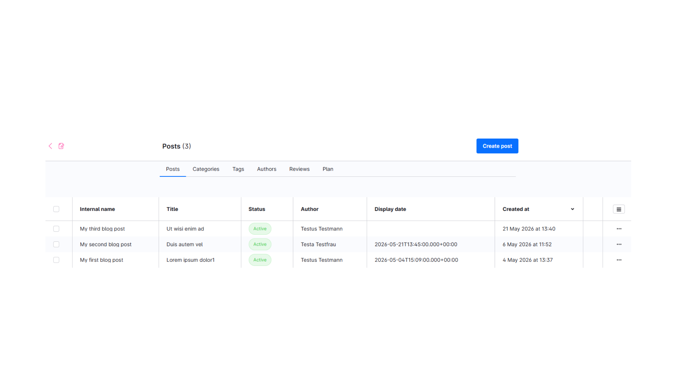Click the pink edit-note icon
677x381 pixels.
coord(61,146)
